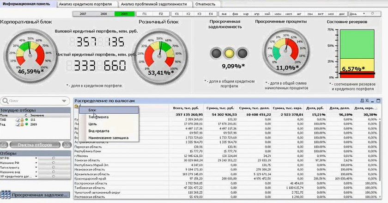This screenshot has width=388, height=203.
Task: Expand the Тип клиента filter dropdown
Action: point(36,167)
